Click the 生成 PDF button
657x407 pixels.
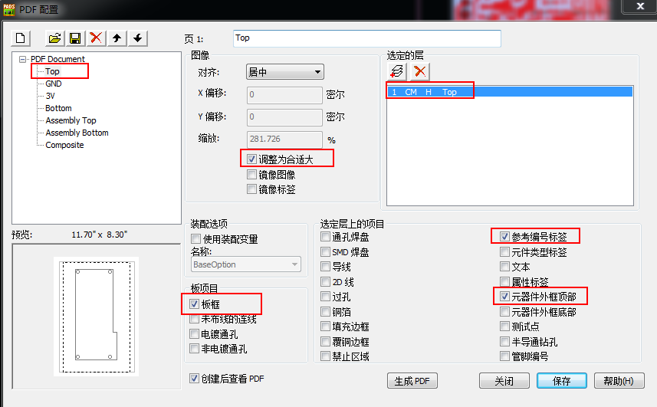point(412,381)
